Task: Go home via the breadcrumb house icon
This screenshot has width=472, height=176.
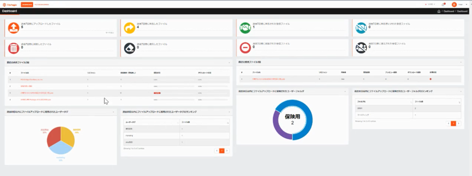Action: pyautogui.click(x=439, y=11)
